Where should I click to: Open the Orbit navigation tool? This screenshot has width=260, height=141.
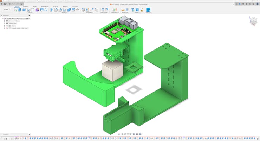[x=119, y=134]
